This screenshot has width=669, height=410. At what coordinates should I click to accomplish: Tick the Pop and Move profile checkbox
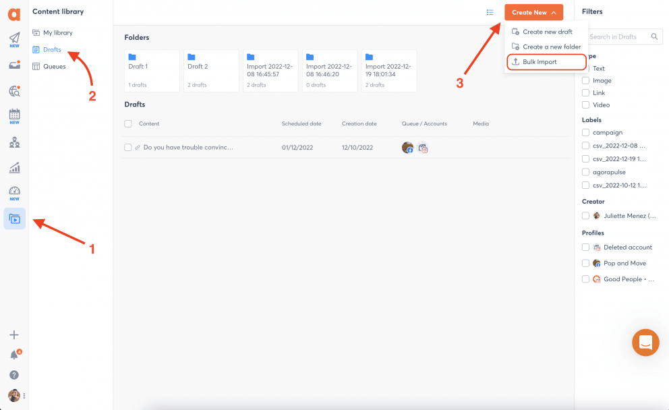coord(585,263)
